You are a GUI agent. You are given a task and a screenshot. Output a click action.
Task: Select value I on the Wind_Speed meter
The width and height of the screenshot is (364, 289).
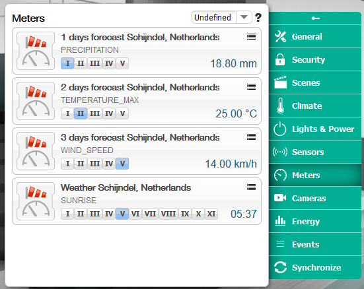tap(67, 164)
